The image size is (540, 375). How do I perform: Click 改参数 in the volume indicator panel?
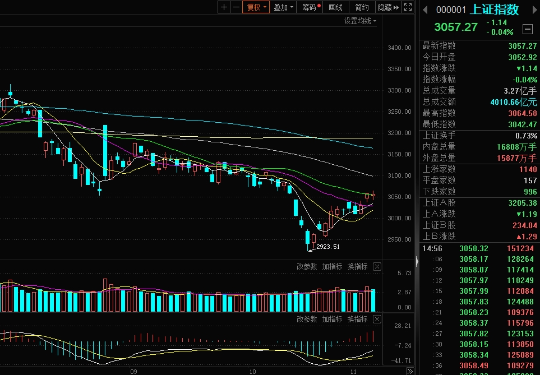coord(307,267)
